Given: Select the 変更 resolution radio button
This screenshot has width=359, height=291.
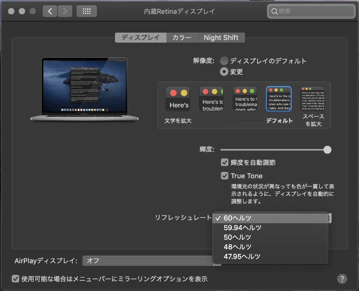Looking at the screenshot, I should pos(224,72).
